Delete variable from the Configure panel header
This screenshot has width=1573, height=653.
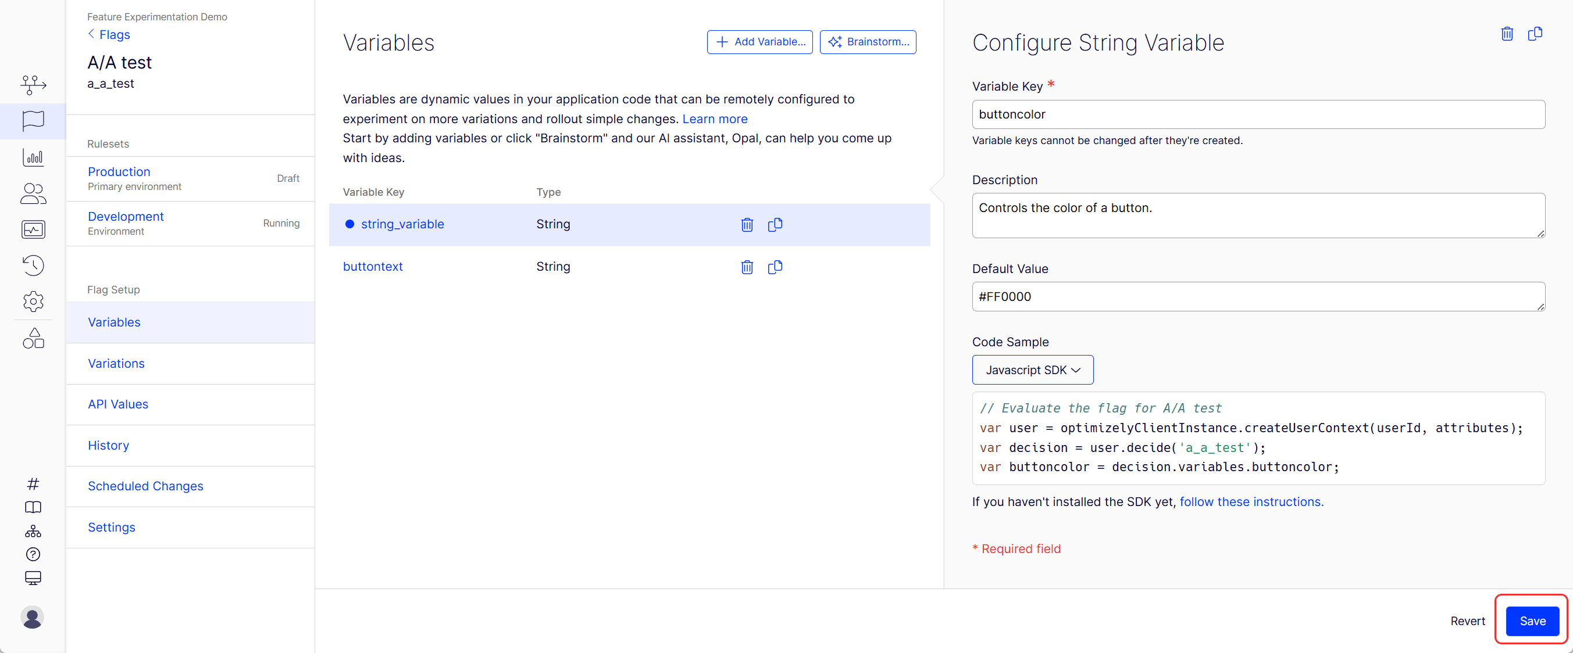(1507, 34)
